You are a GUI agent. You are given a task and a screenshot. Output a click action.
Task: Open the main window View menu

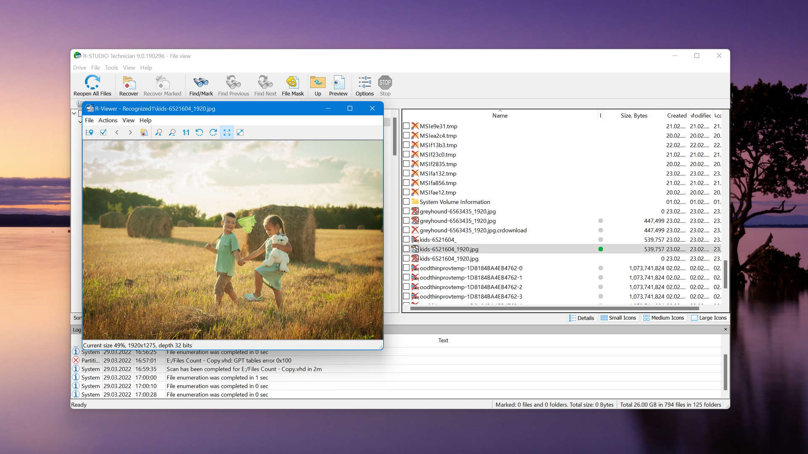pos(129,68)
